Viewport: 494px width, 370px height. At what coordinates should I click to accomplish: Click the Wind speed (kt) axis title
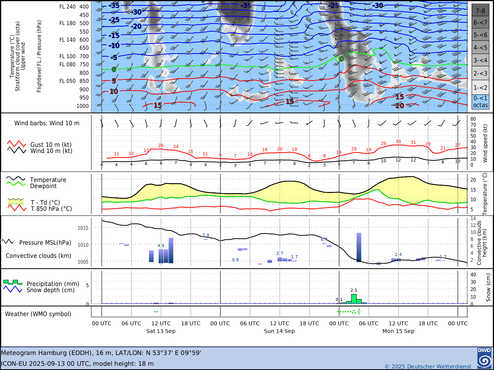[x=486, y=143]
